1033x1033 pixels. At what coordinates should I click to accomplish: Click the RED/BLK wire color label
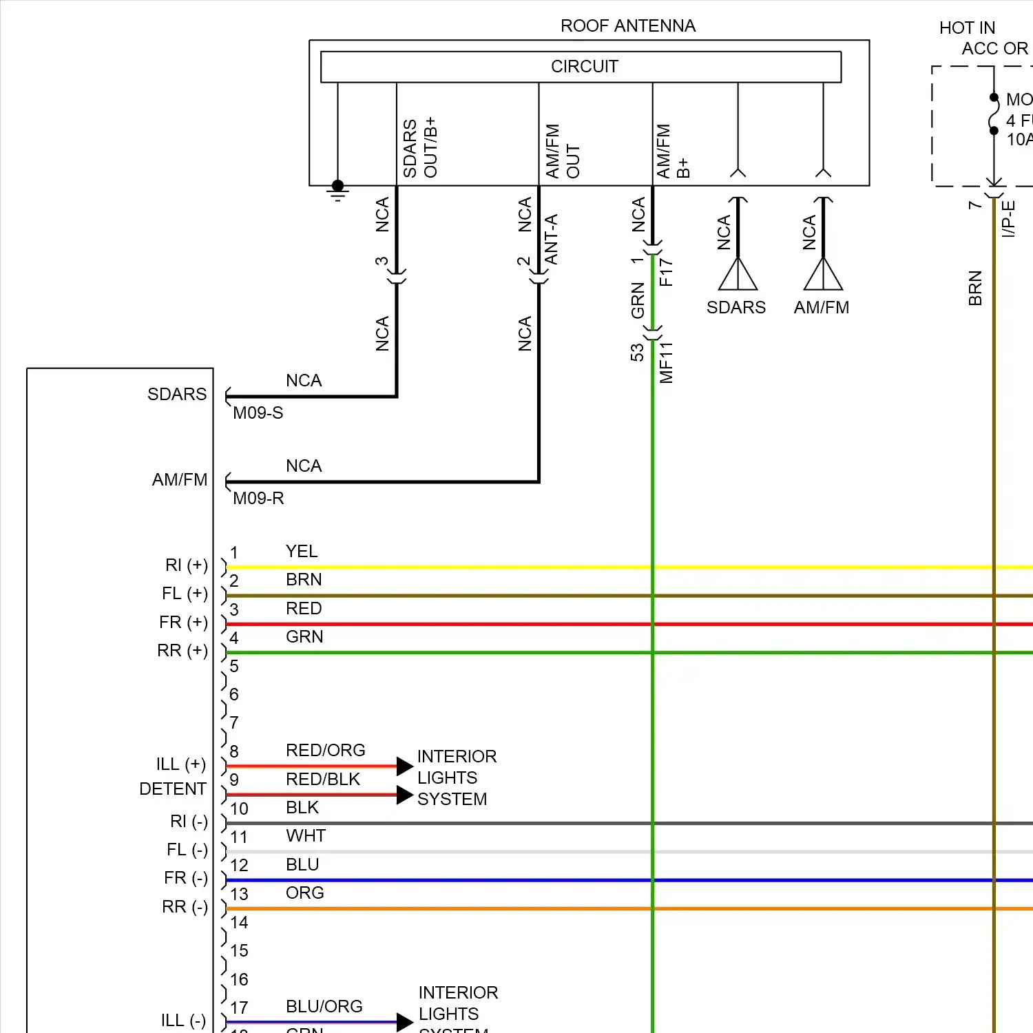point(323,779)
